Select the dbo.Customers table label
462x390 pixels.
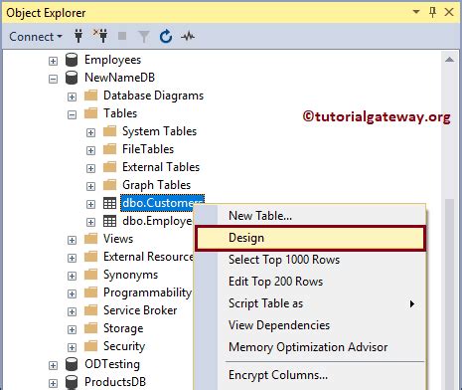162,203
